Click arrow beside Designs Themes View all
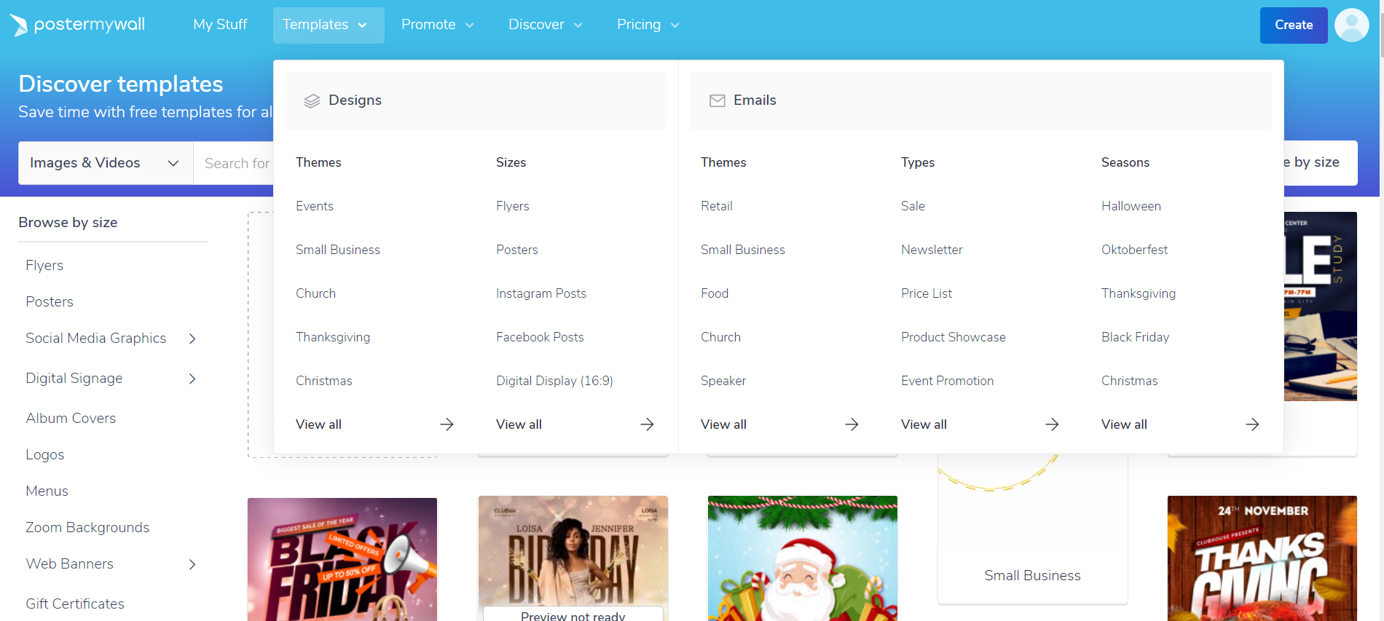1384x621 pixels. pos(447,424)
